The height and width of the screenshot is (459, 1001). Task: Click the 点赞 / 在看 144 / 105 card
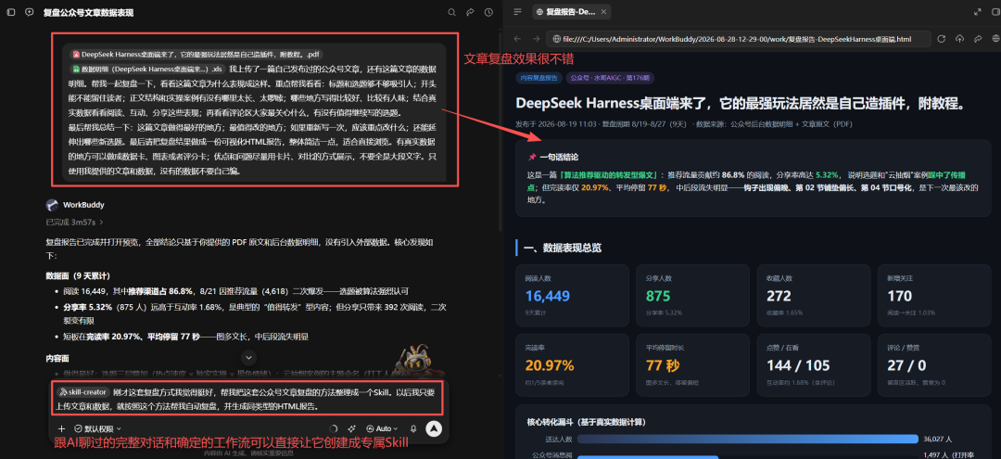pyautogui.click(x=814, y=365)
